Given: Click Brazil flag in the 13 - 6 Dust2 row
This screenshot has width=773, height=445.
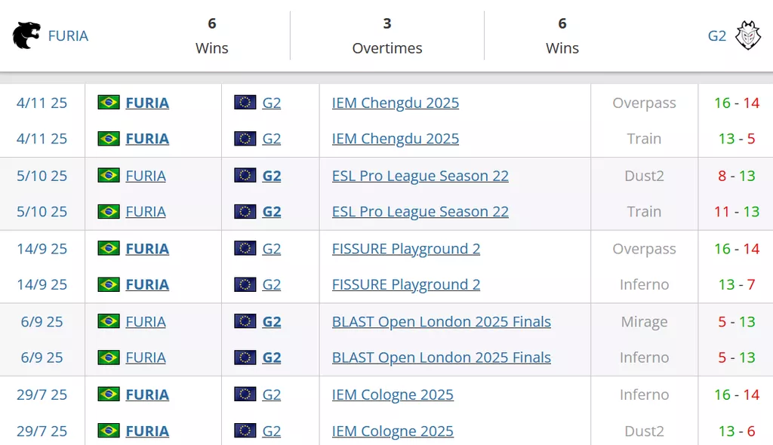Looking at the screenshot, I should [109, 431].
